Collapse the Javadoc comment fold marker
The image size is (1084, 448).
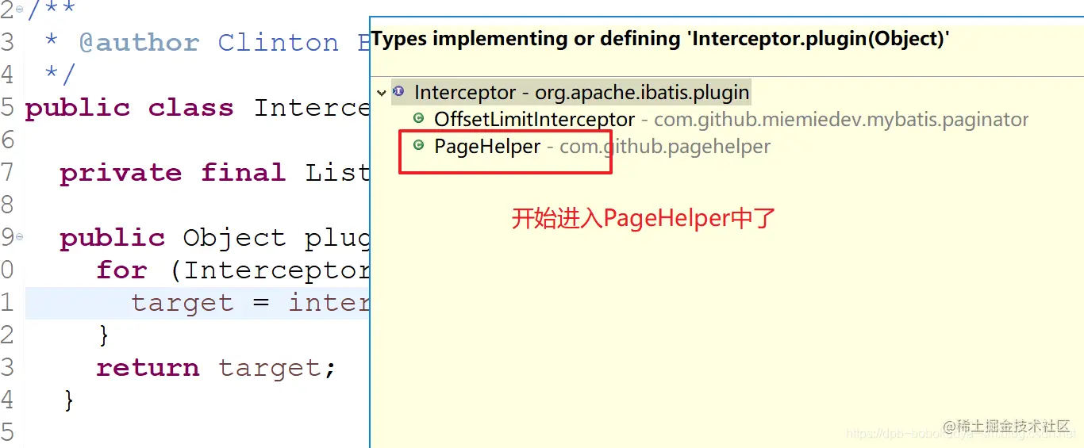point(19,9)
